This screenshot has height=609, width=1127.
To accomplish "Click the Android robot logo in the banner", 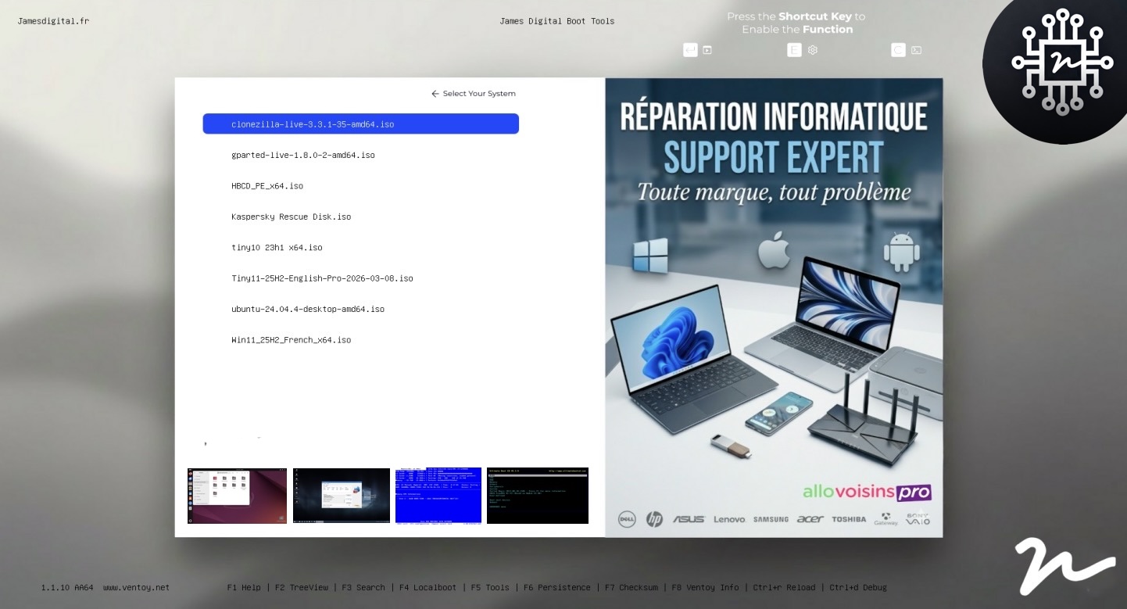I will tap(901, 252).
